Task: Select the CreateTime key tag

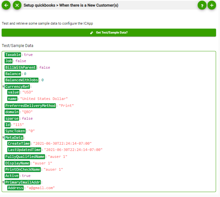Action: pos(19,143)
